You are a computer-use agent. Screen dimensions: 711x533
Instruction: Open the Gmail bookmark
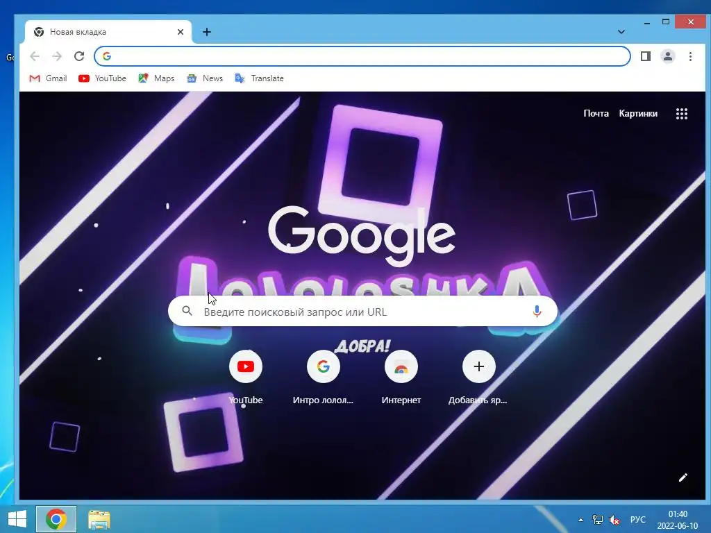[x=48, y=78]
